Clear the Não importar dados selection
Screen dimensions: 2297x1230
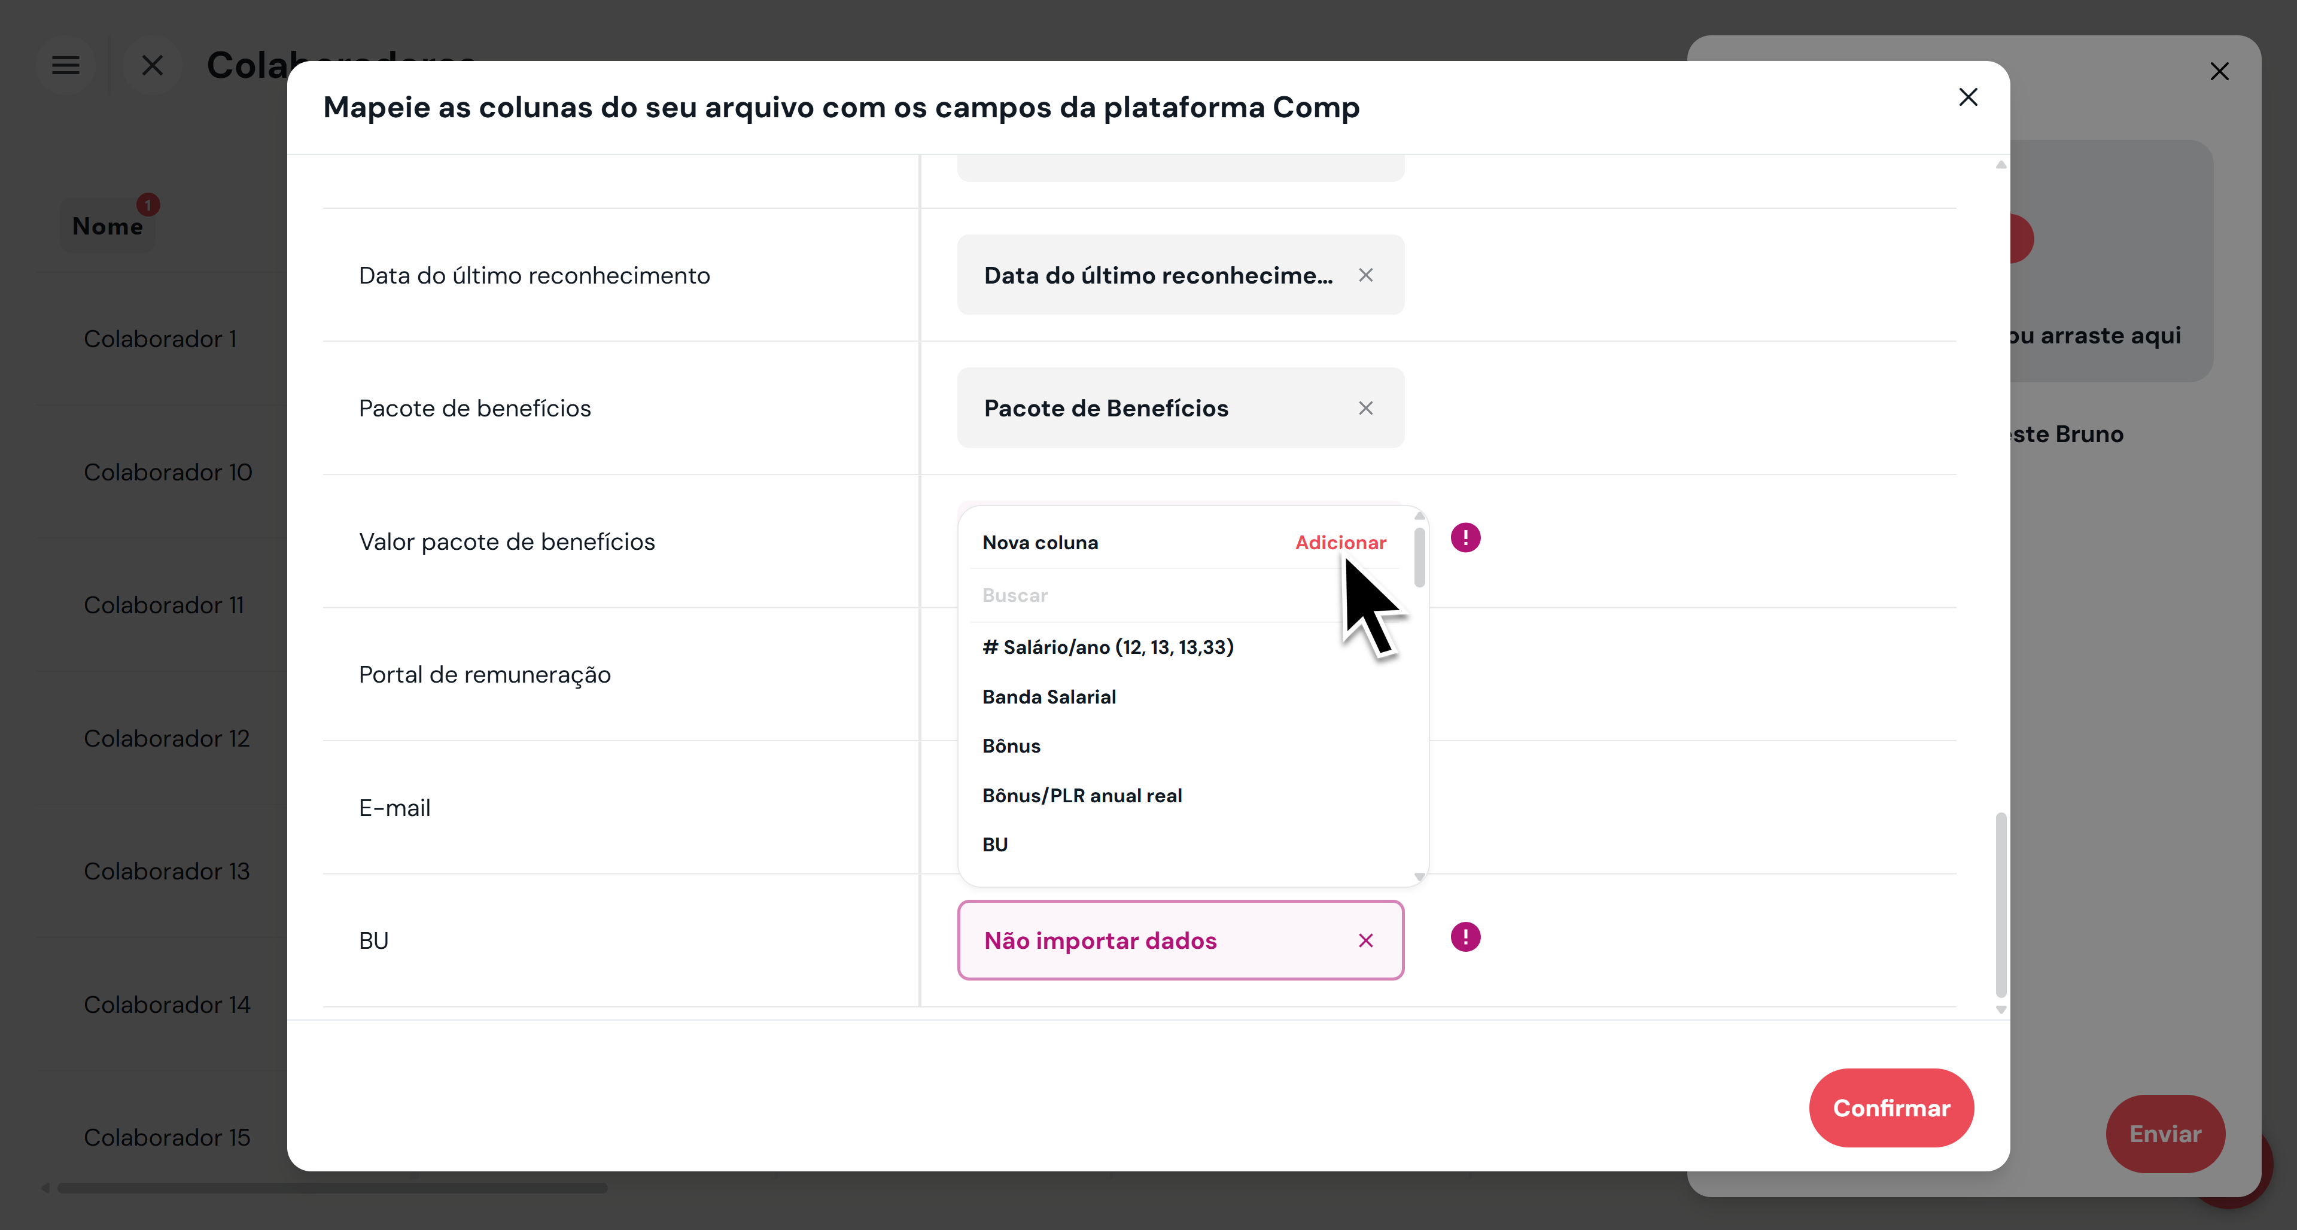pos(1365,940)
